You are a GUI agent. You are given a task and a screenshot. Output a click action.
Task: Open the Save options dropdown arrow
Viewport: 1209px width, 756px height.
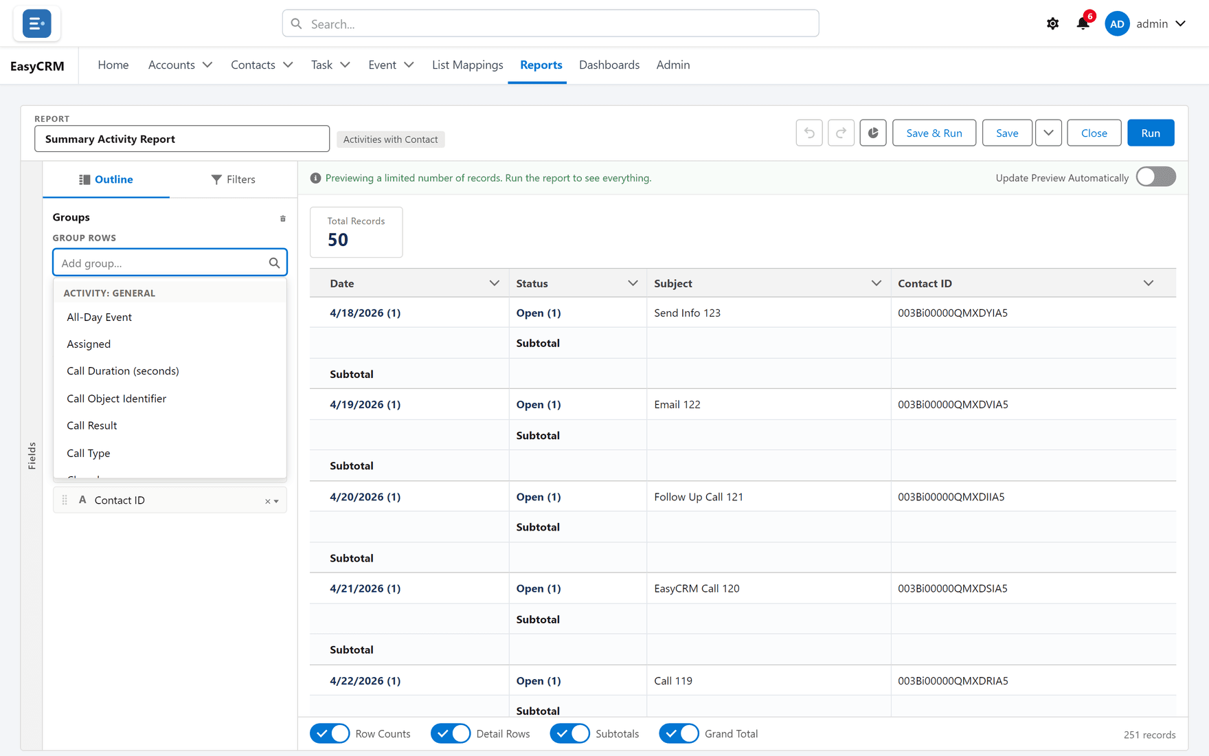tap(1048, 133)
